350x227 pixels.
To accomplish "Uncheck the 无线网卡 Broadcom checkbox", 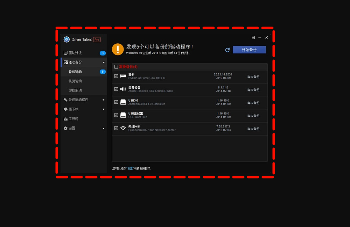I will coord(116,128).
